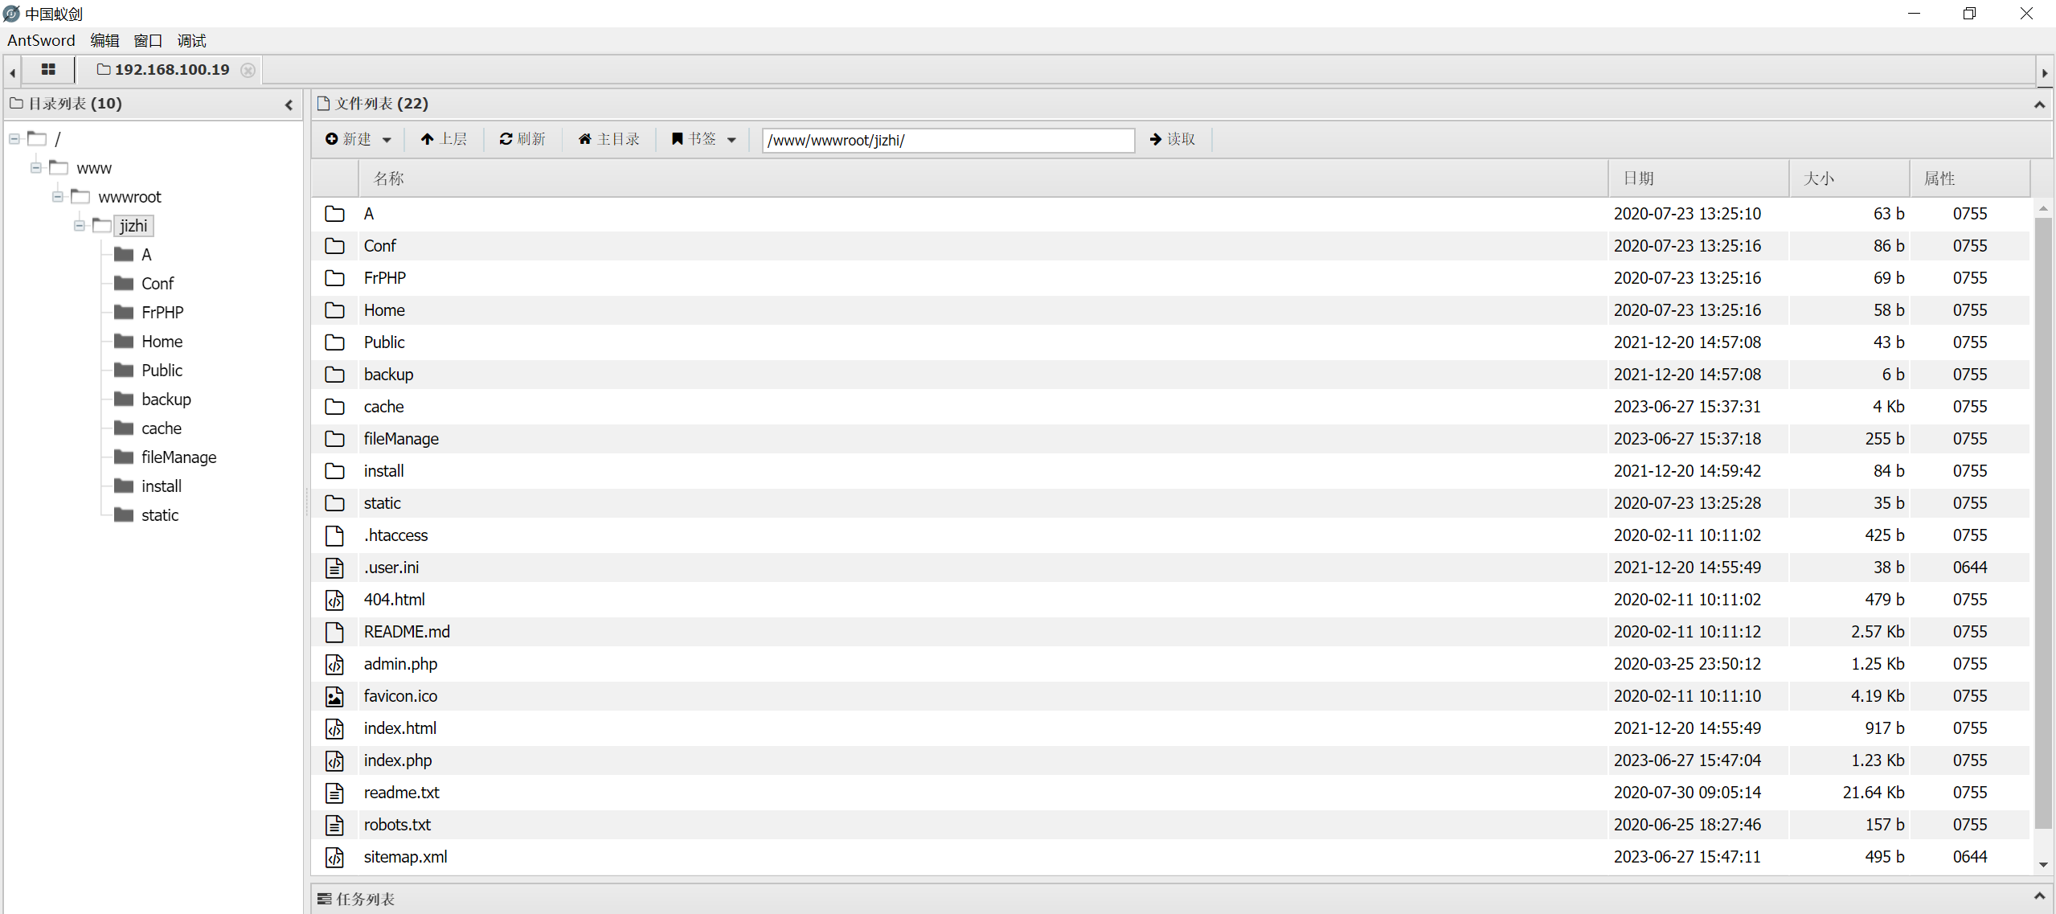The height and width of the screenshot is (914, 2056).
Task: Open the AntSword menu
Action: 41,40
